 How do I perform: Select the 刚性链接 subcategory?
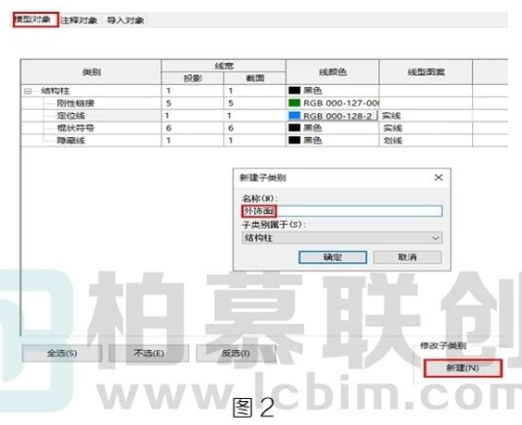(x=75, y=103)
